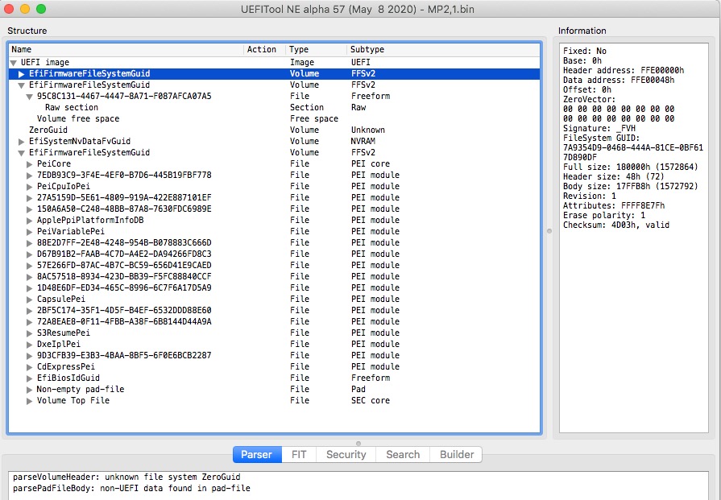
Task: Select the Raw section row
Action: click(275, 108)
